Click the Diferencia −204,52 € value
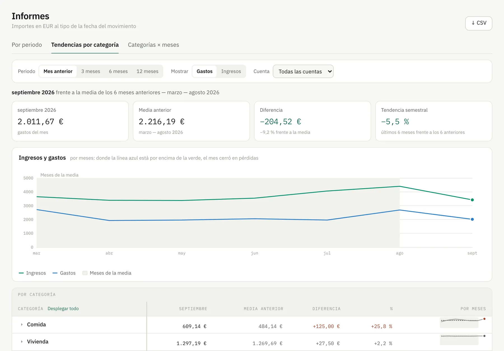Image resolution: width=504 pixels, height=351 pixels. (281, 122)
